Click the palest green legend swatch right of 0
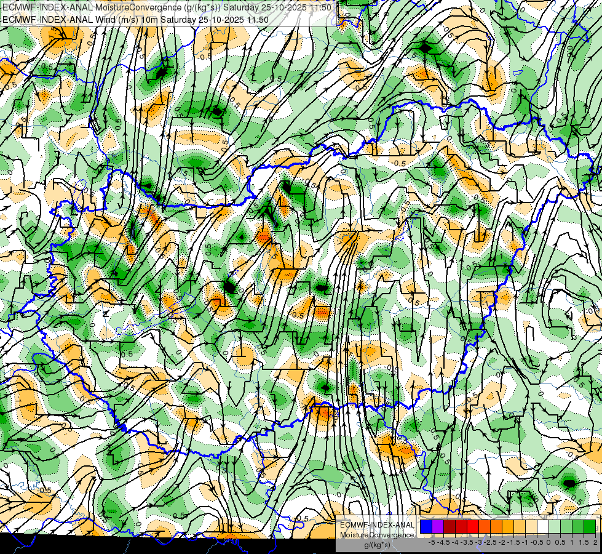This screenshot has height=554, width=602. click(555, 527)
